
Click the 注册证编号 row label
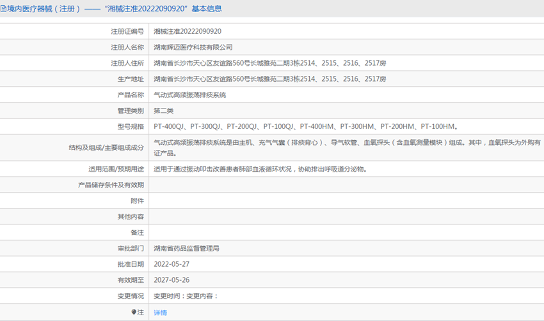[127, 31]
